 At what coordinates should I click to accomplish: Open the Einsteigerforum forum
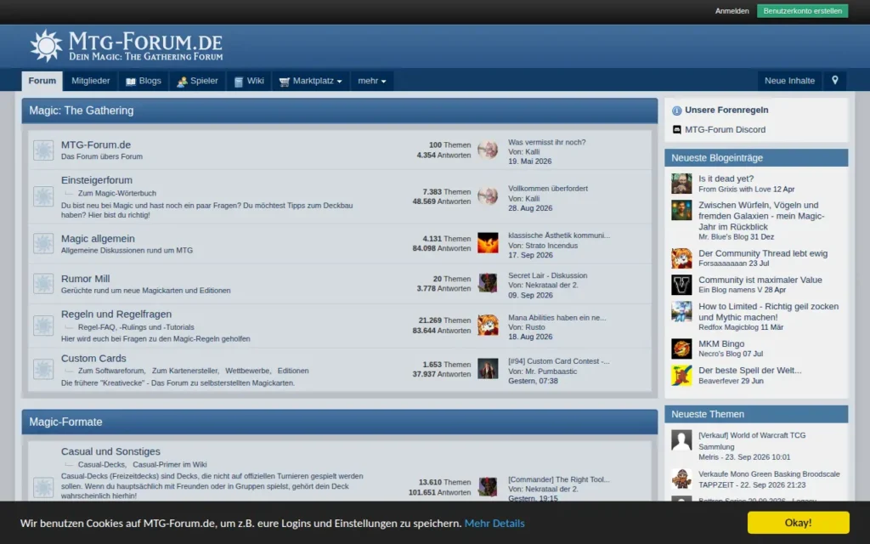[97, 180]
